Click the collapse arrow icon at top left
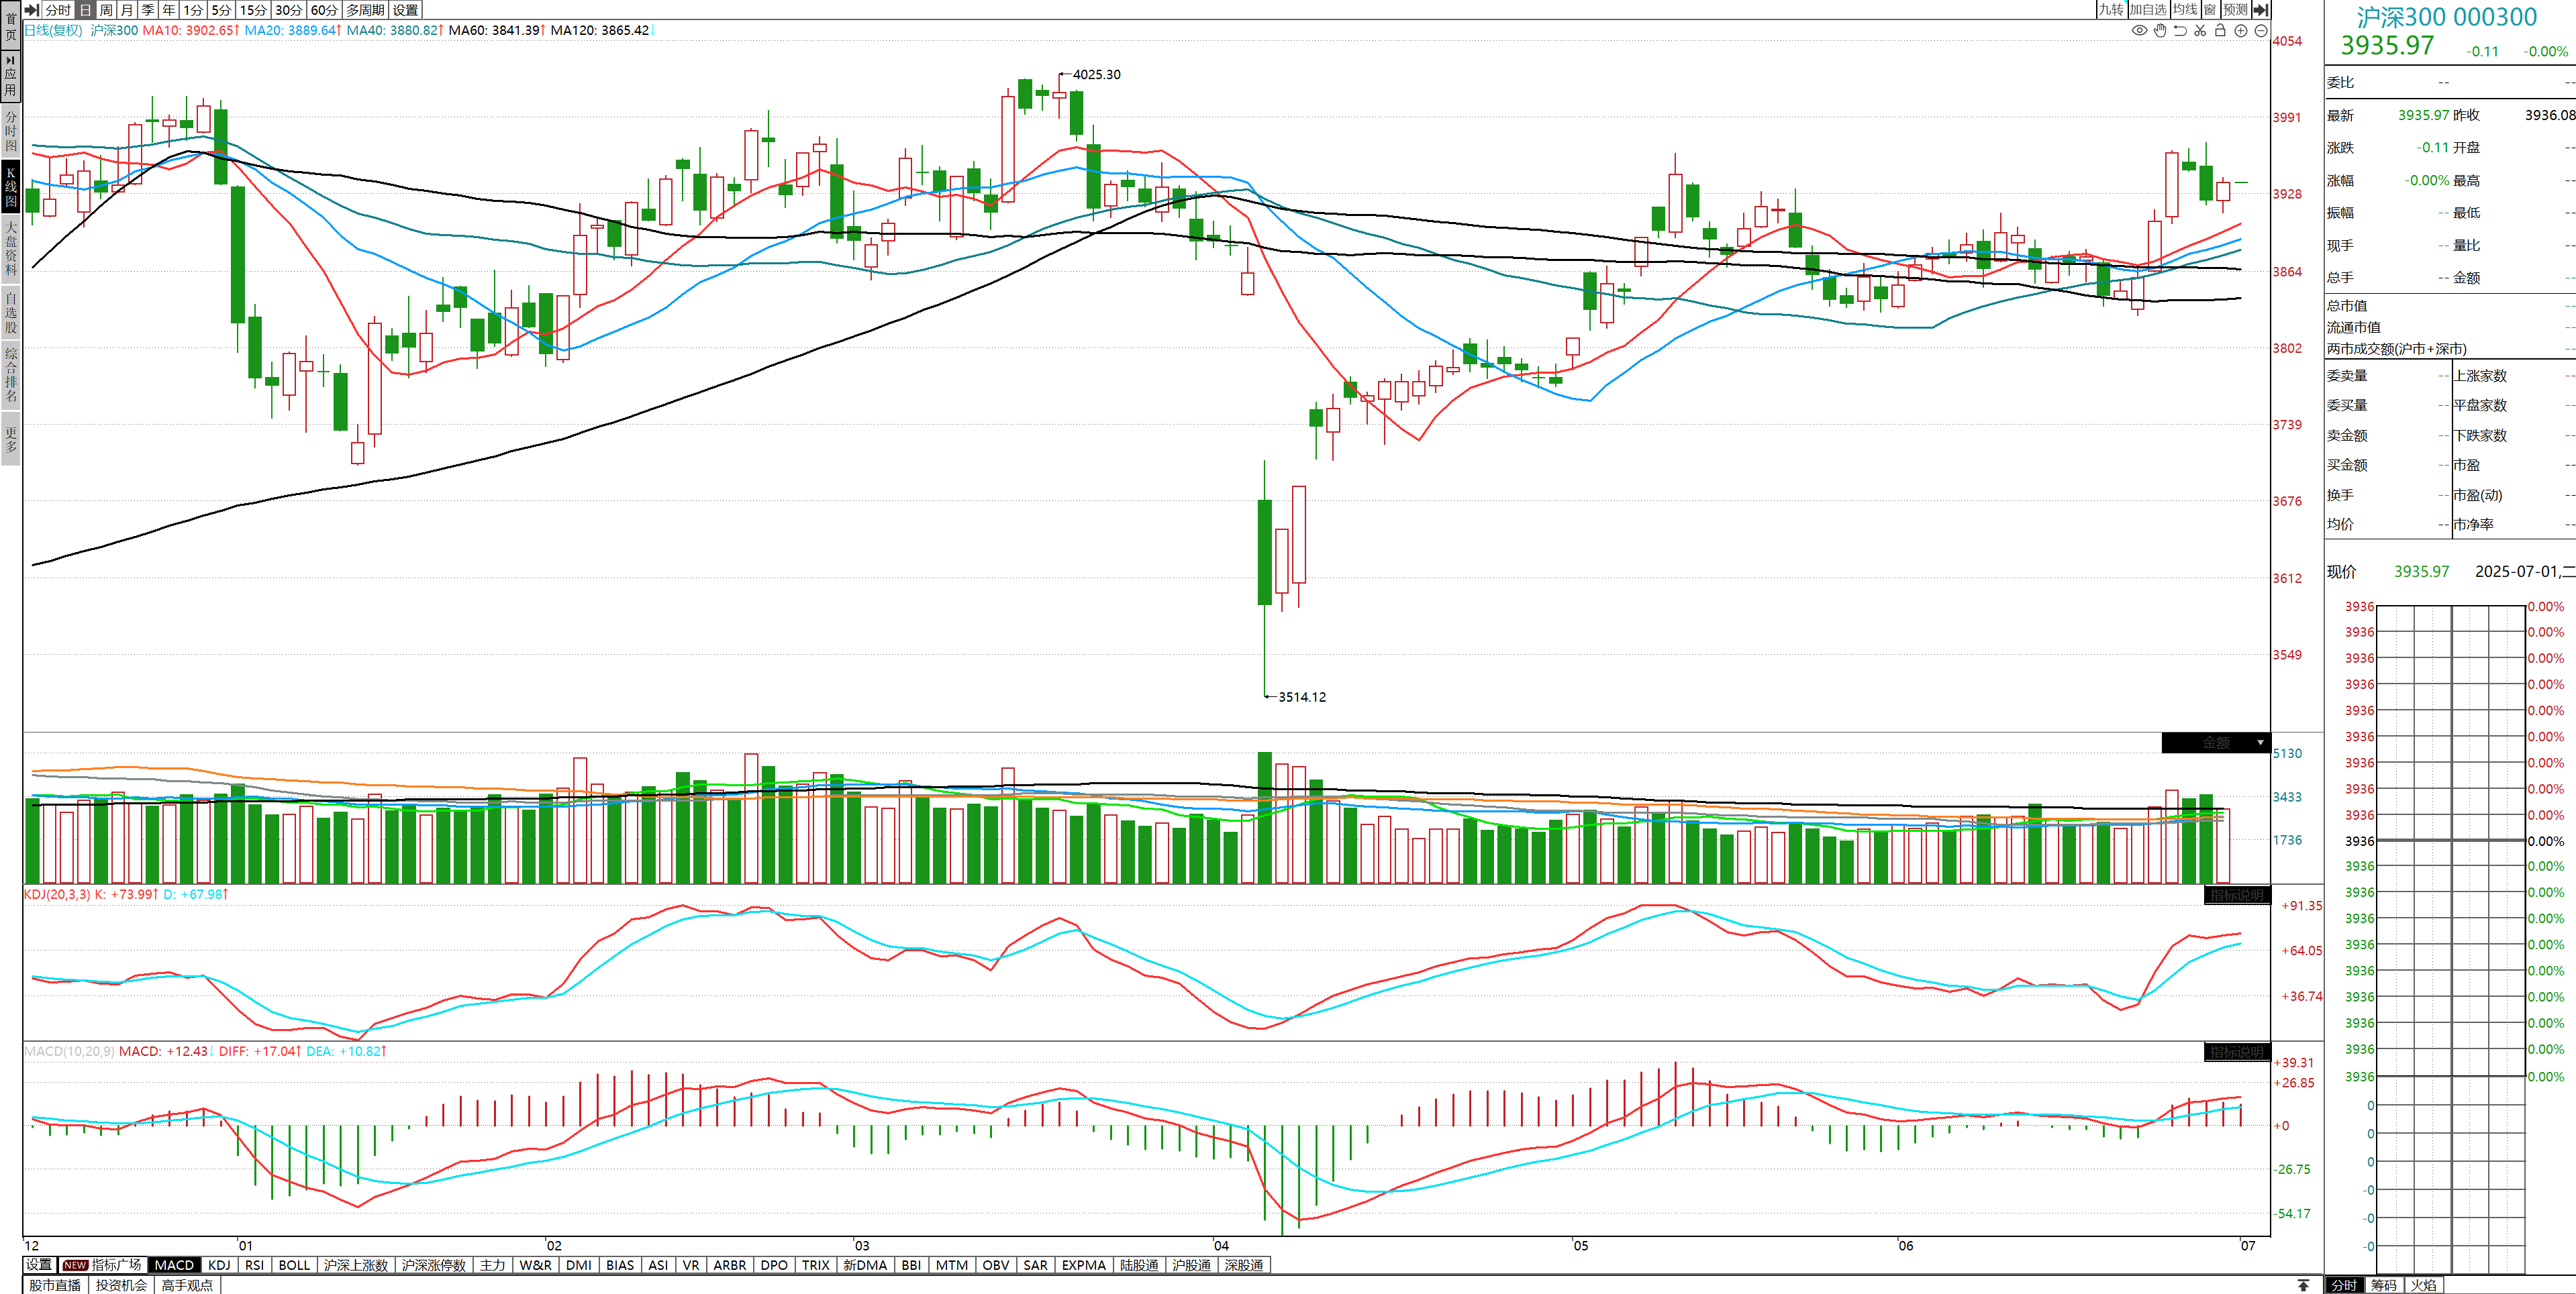 pyautogui.click(x=31, y=10)
